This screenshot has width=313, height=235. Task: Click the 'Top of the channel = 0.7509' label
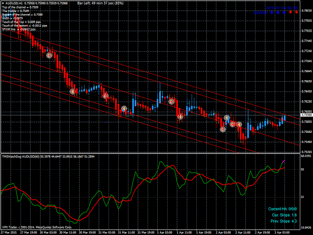(x=20, y=7)
